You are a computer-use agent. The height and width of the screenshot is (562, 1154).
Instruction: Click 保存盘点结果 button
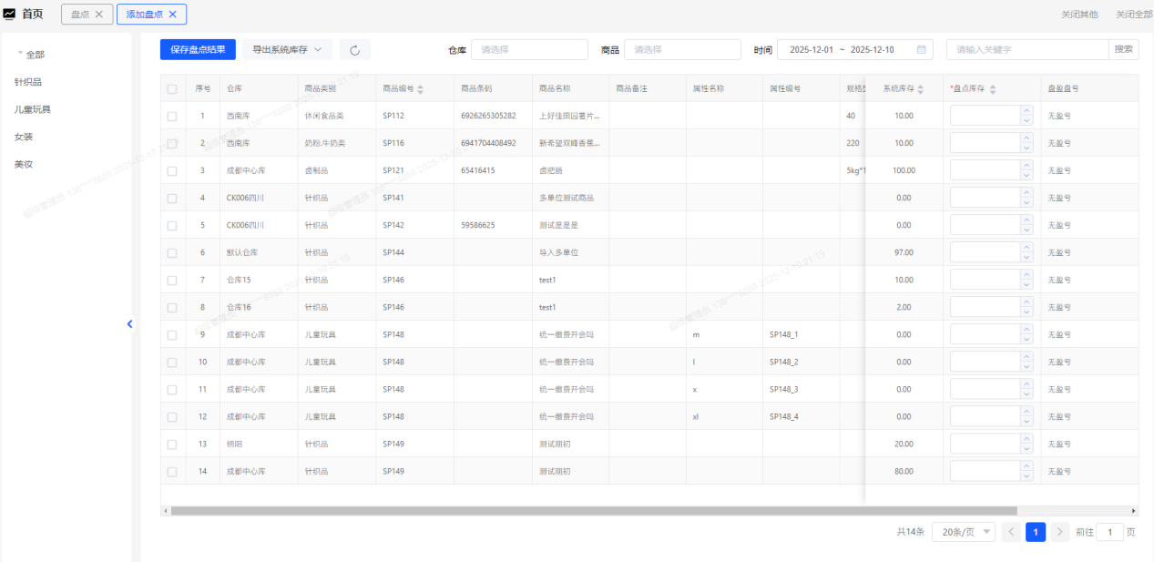(198, 50)
